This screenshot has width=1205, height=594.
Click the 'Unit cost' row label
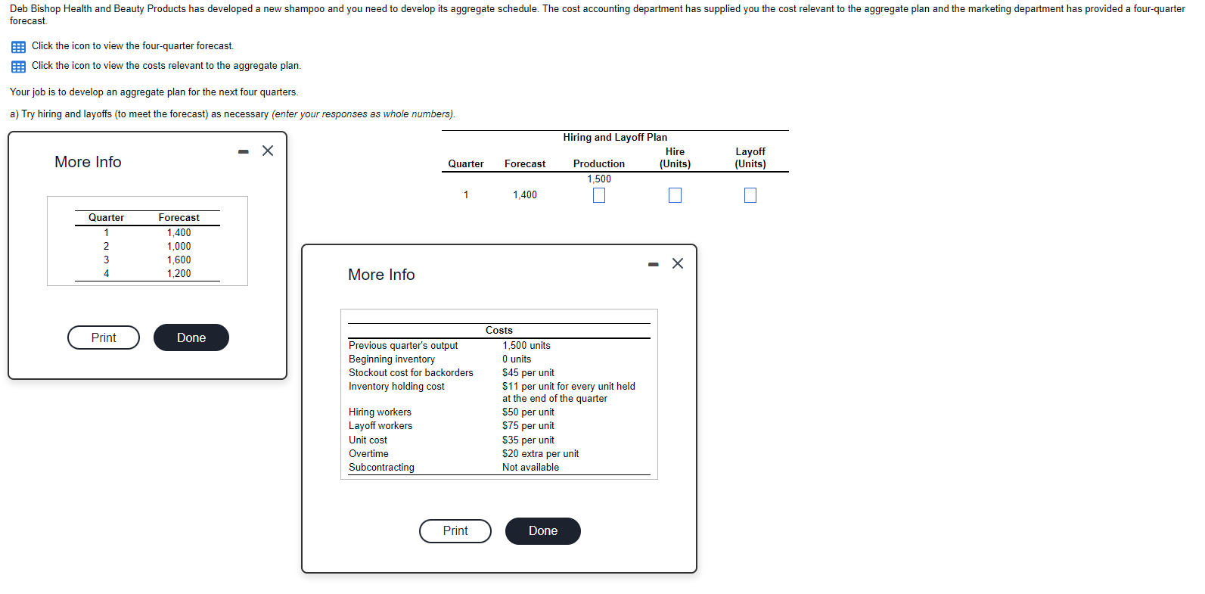[x=368, y=440]
